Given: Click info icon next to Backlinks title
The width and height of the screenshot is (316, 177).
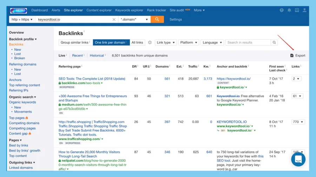Looking at the screenshot, I should click(84, 31).
